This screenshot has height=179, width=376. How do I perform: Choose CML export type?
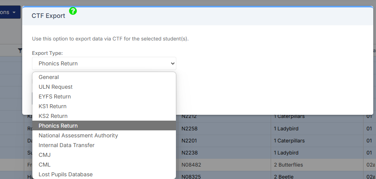pos(44,165)
